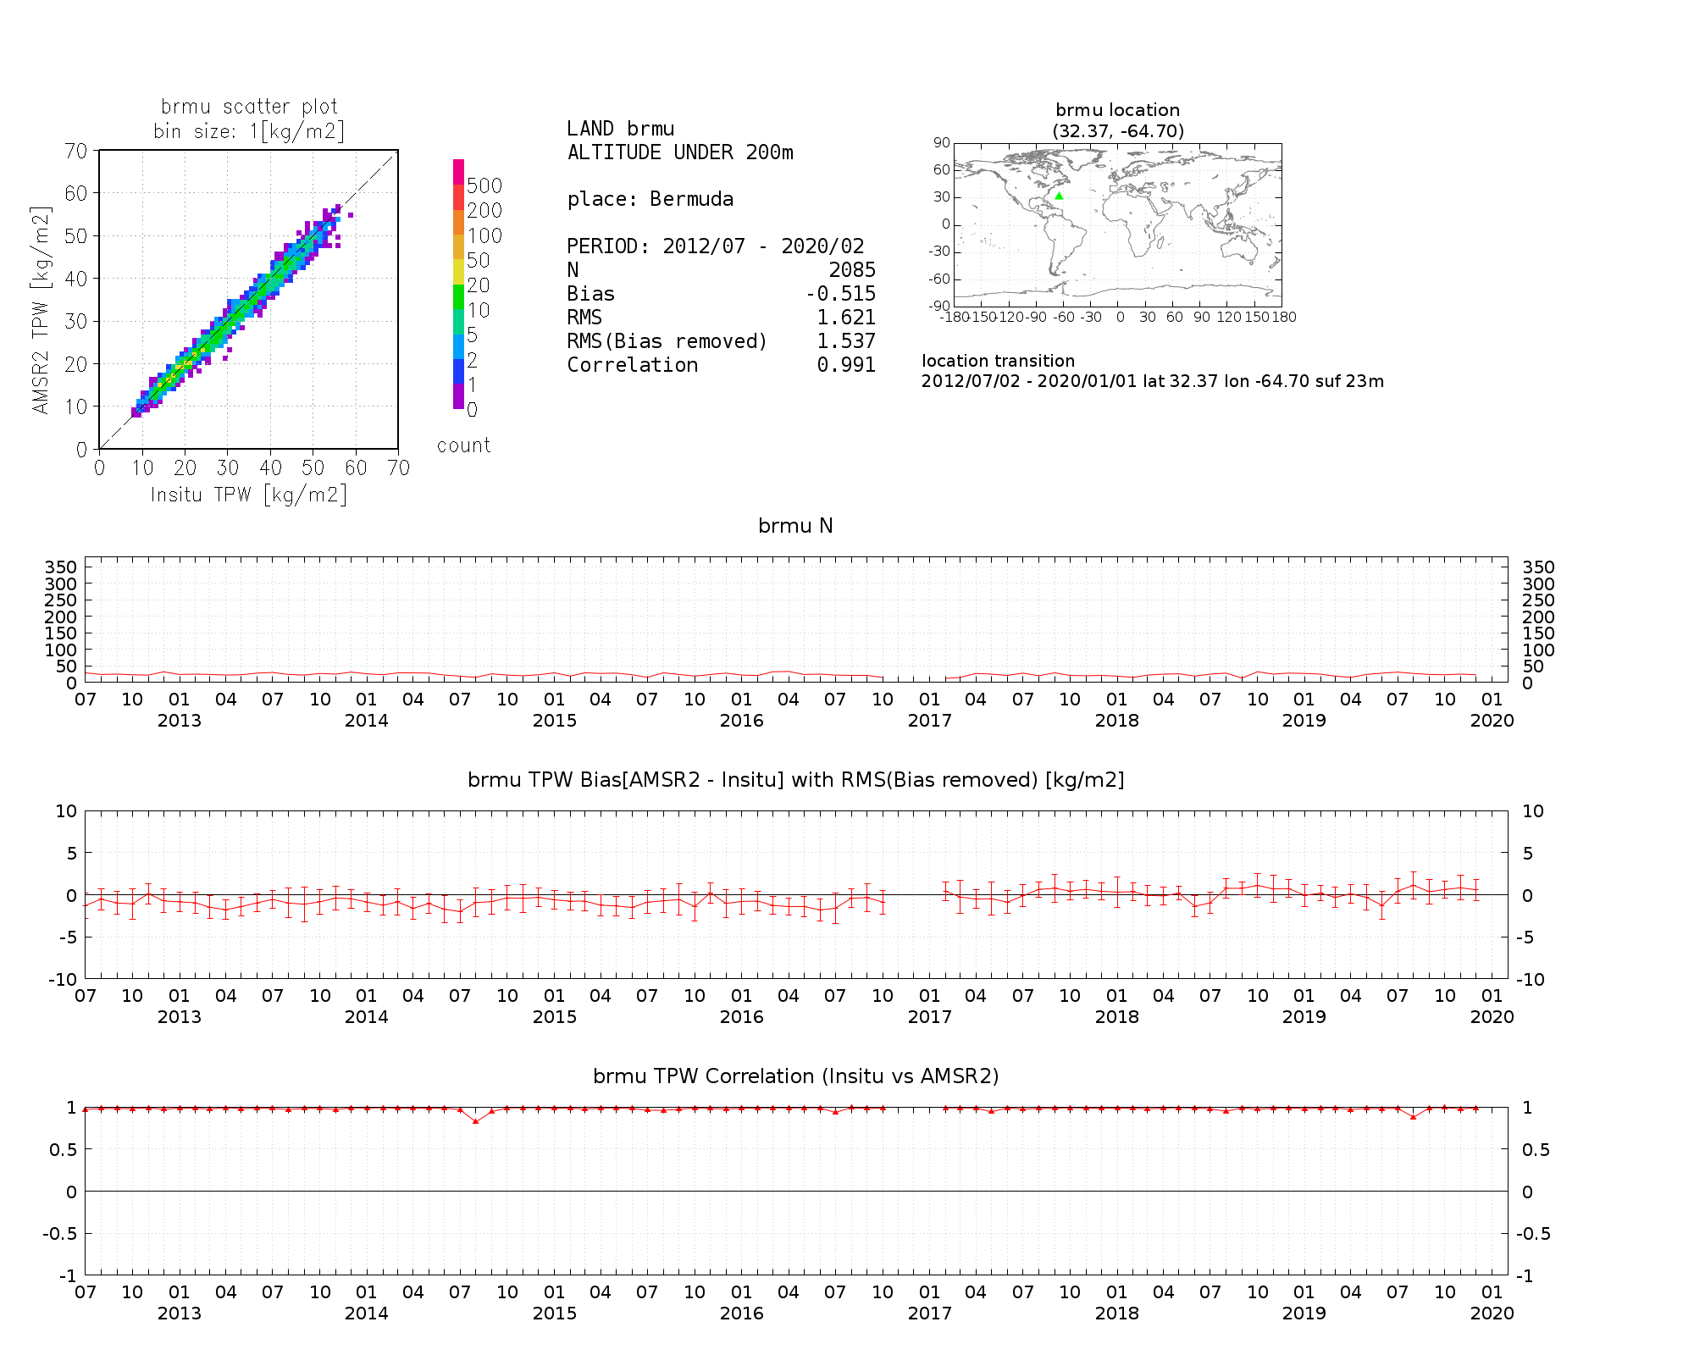The height and width of the screenshot is (1355, 1694).
Task: Click the Correlation value 0.991
Action: (x=846, y=365)
